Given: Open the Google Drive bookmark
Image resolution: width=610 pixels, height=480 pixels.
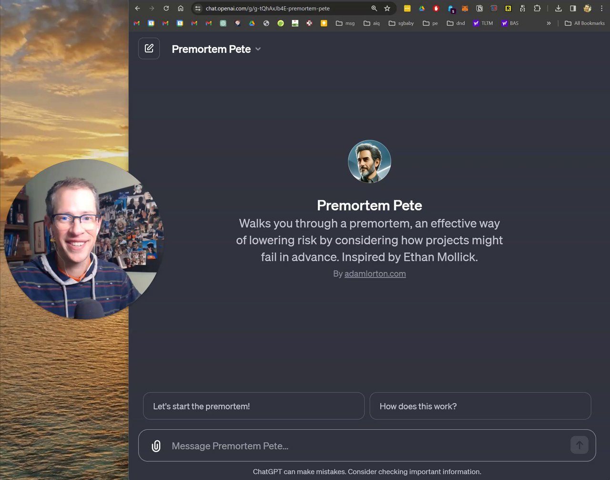Looking at the screenshot, I should click(252, 23).
